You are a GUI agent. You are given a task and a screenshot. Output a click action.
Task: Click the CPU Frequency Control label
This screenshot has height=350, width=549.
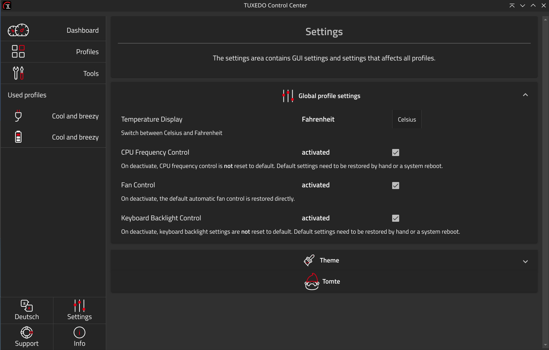pyautogui.click(x=155, y=152)
